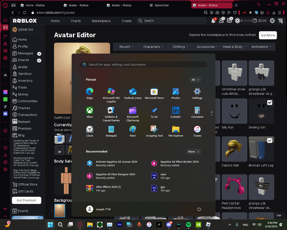Screen dimensions: 287x230
Task: Select the tan background swatch
Action: pos(60,210)
